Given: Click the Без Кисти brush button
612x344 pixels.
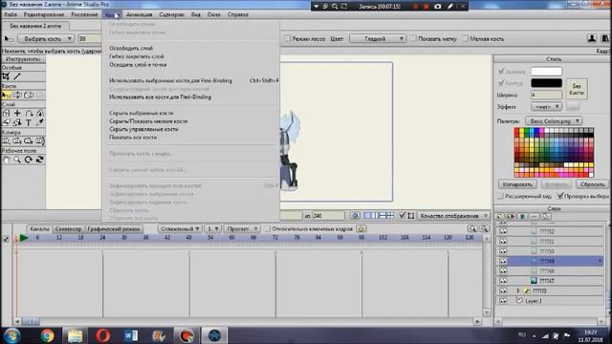Looking at the screenshot, I should (577, 89).
